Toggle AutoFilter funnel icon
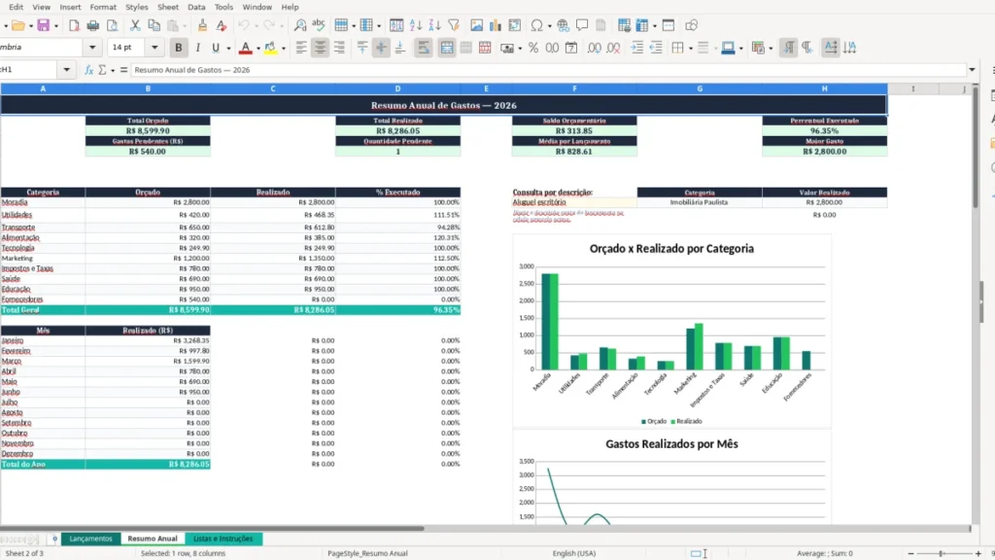This screenshot has height=560, width=995. click(x=454, y=25)
